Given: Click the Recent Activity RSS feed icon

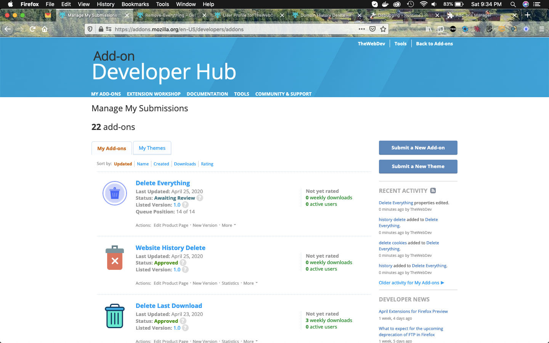Looking at the screenshot, I should (433, 191).
